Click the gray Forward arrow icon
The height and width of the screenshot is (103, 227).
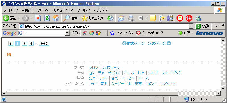pyautogui.click(x=26, y=18)
